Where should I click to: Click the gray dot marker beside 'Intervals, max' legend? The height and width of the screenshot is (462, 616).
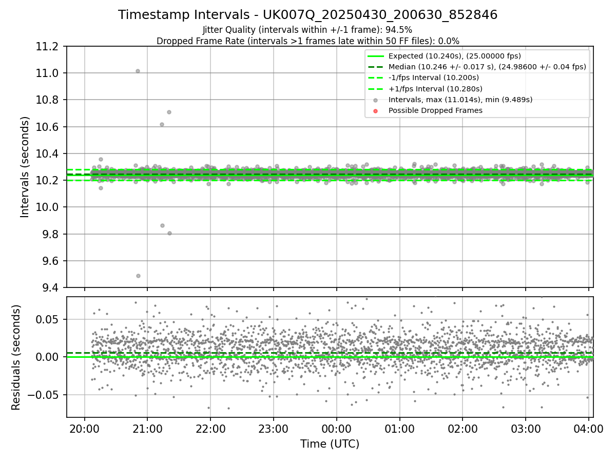pos(375,100)
